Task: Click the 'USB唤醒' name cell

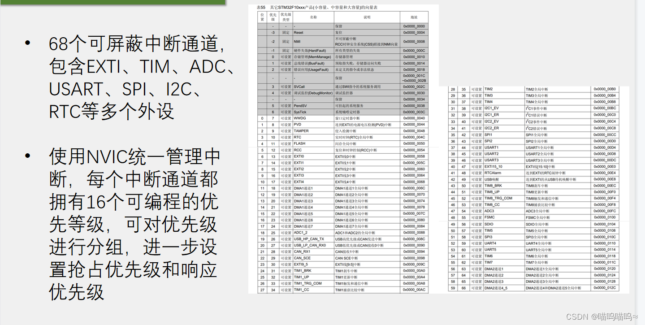Action: 504,179
